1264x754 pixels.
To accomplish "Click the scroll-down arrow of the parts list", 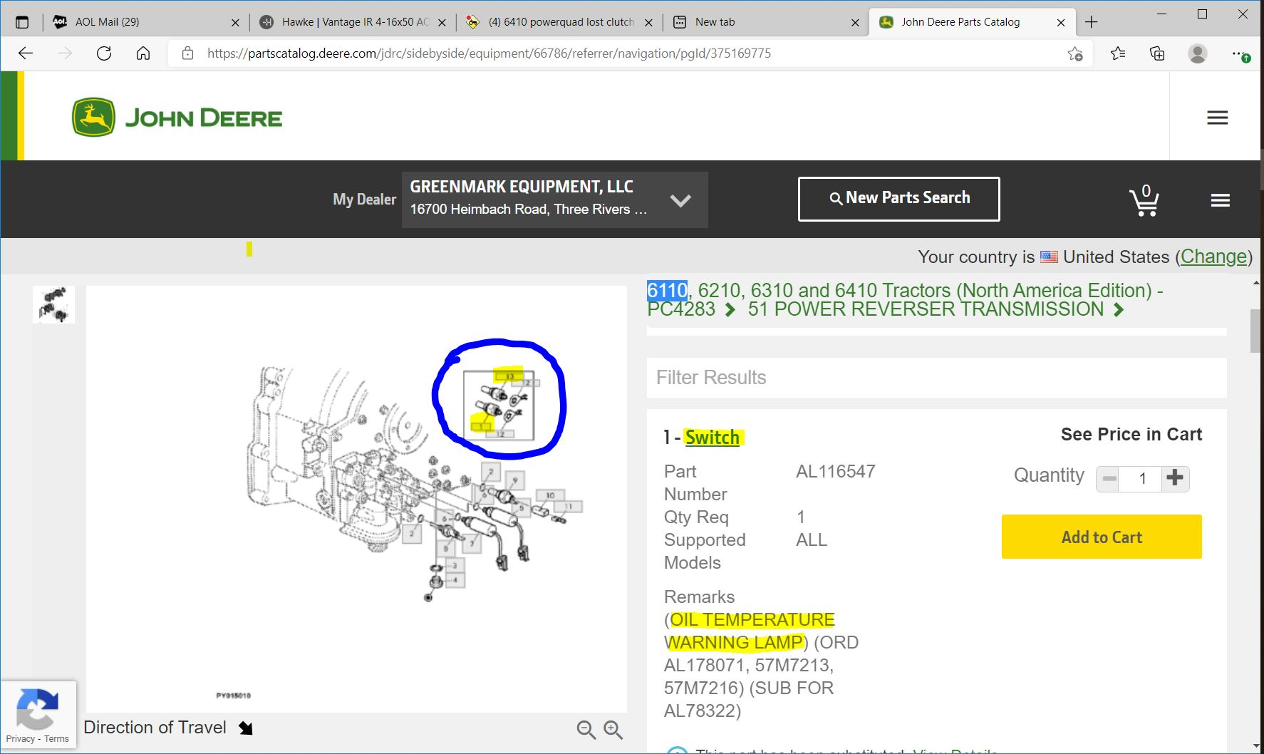I will point(1255,746).
